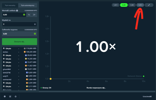
Task: Halve the bet with ½ button
Action: click(x=29, y=15)
